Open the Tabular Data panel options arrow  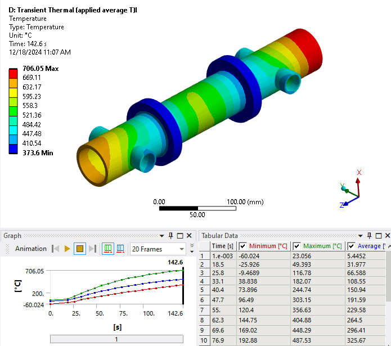tap(360, 236)
